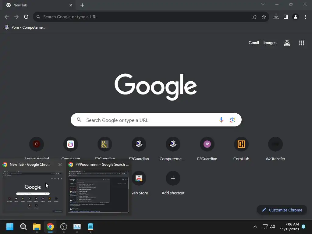The image size is (312, 234).
Task: Open clock showing 7:06 AM
Action: pyautogui.click(x=289, y=227)
